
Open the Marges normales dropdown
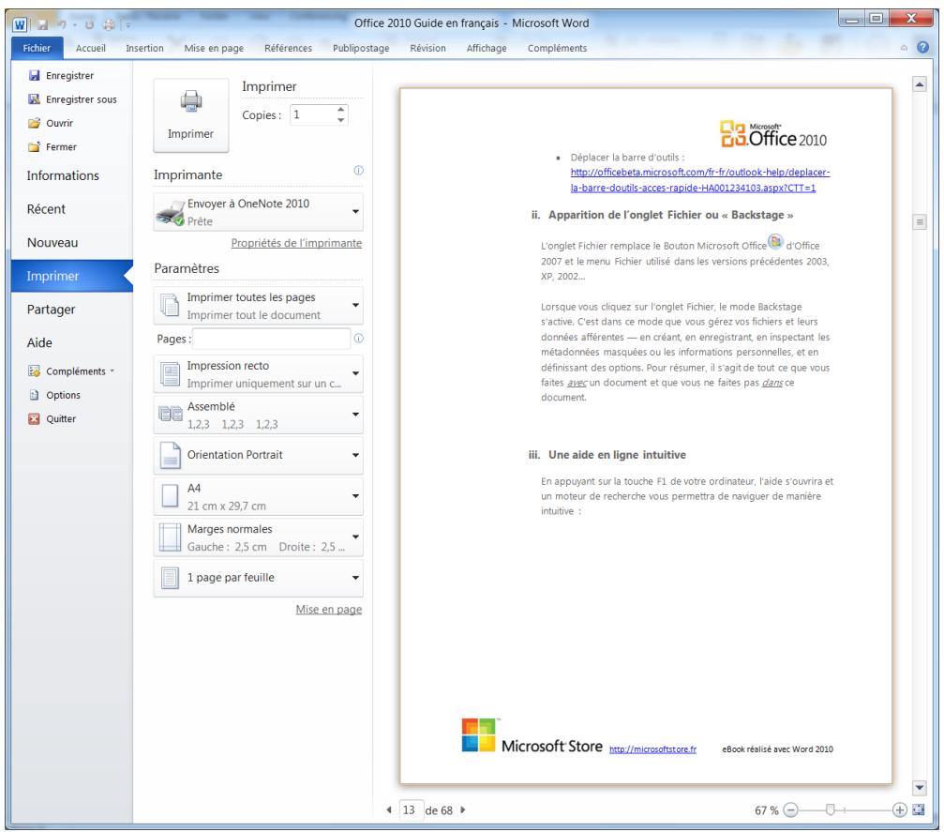coord(259,537)
